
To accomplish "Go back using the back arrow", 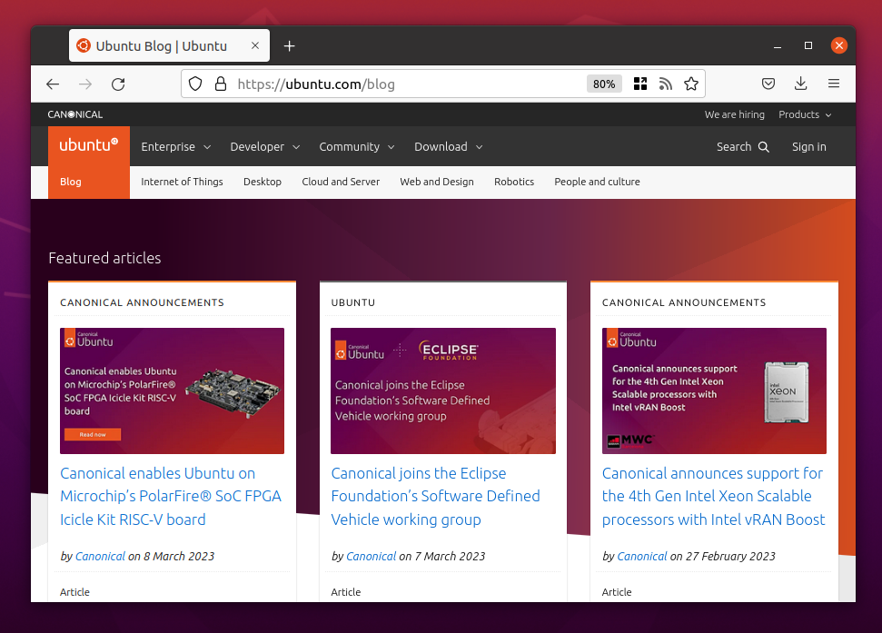I will coord(53,84).
